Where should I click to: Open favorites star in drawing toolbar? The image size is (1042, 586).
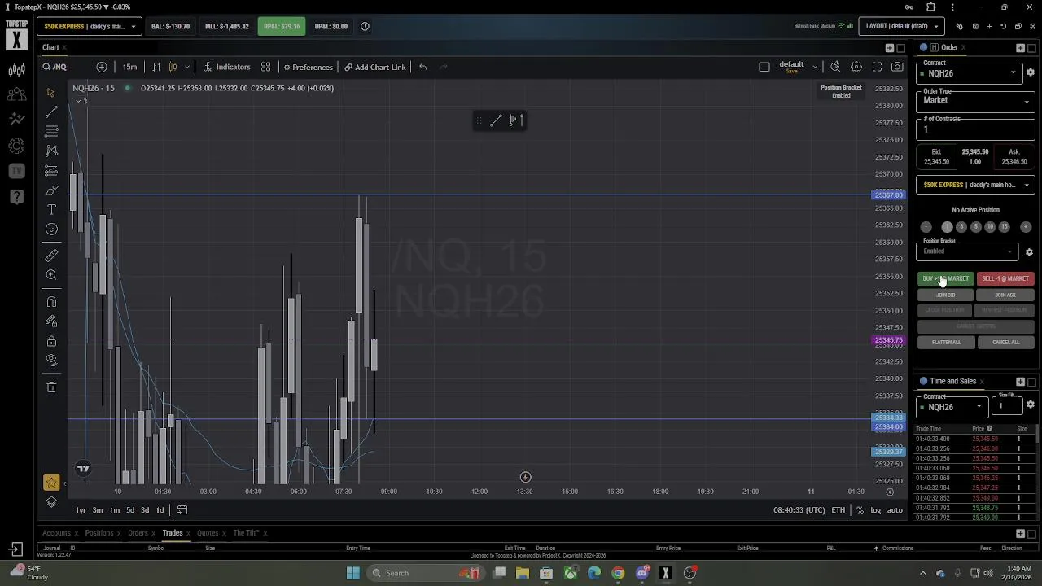(51, 483)
